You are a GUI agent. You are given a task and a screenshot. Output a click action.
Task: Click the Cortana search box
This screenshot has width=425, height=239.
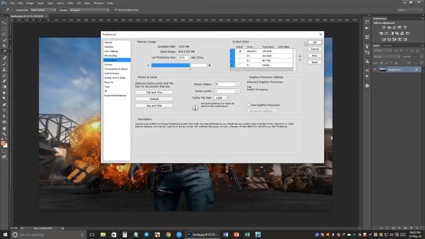[48, 234]
